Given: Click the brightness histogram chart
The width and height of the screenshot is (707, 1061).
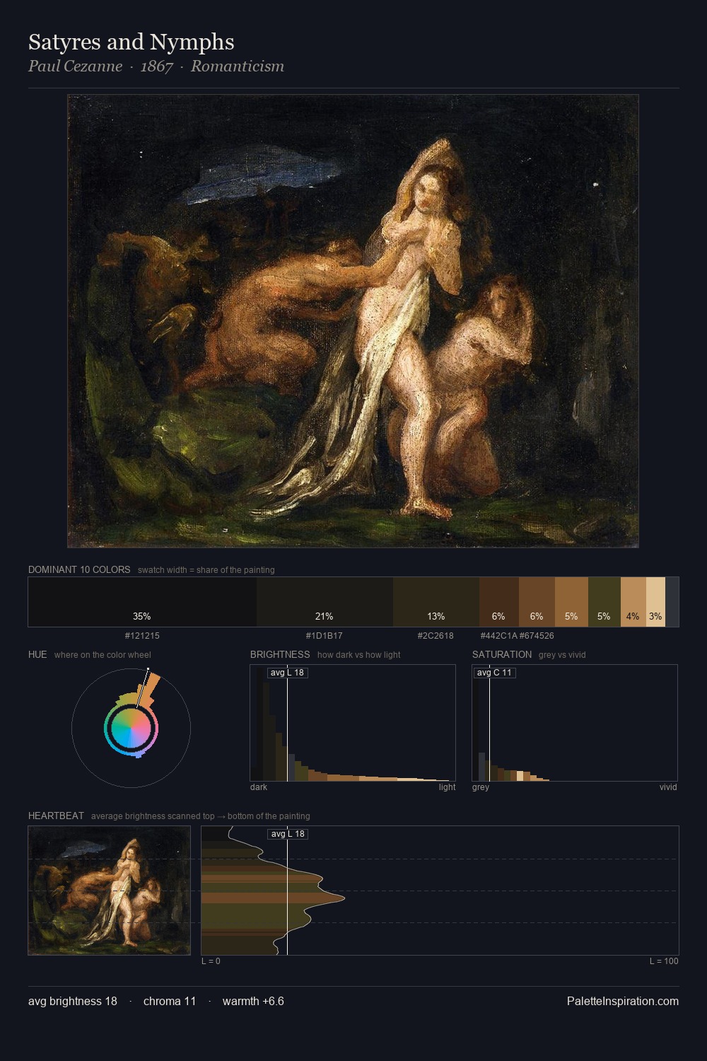Looking at the screenshot, I should [x=353, y=723].
